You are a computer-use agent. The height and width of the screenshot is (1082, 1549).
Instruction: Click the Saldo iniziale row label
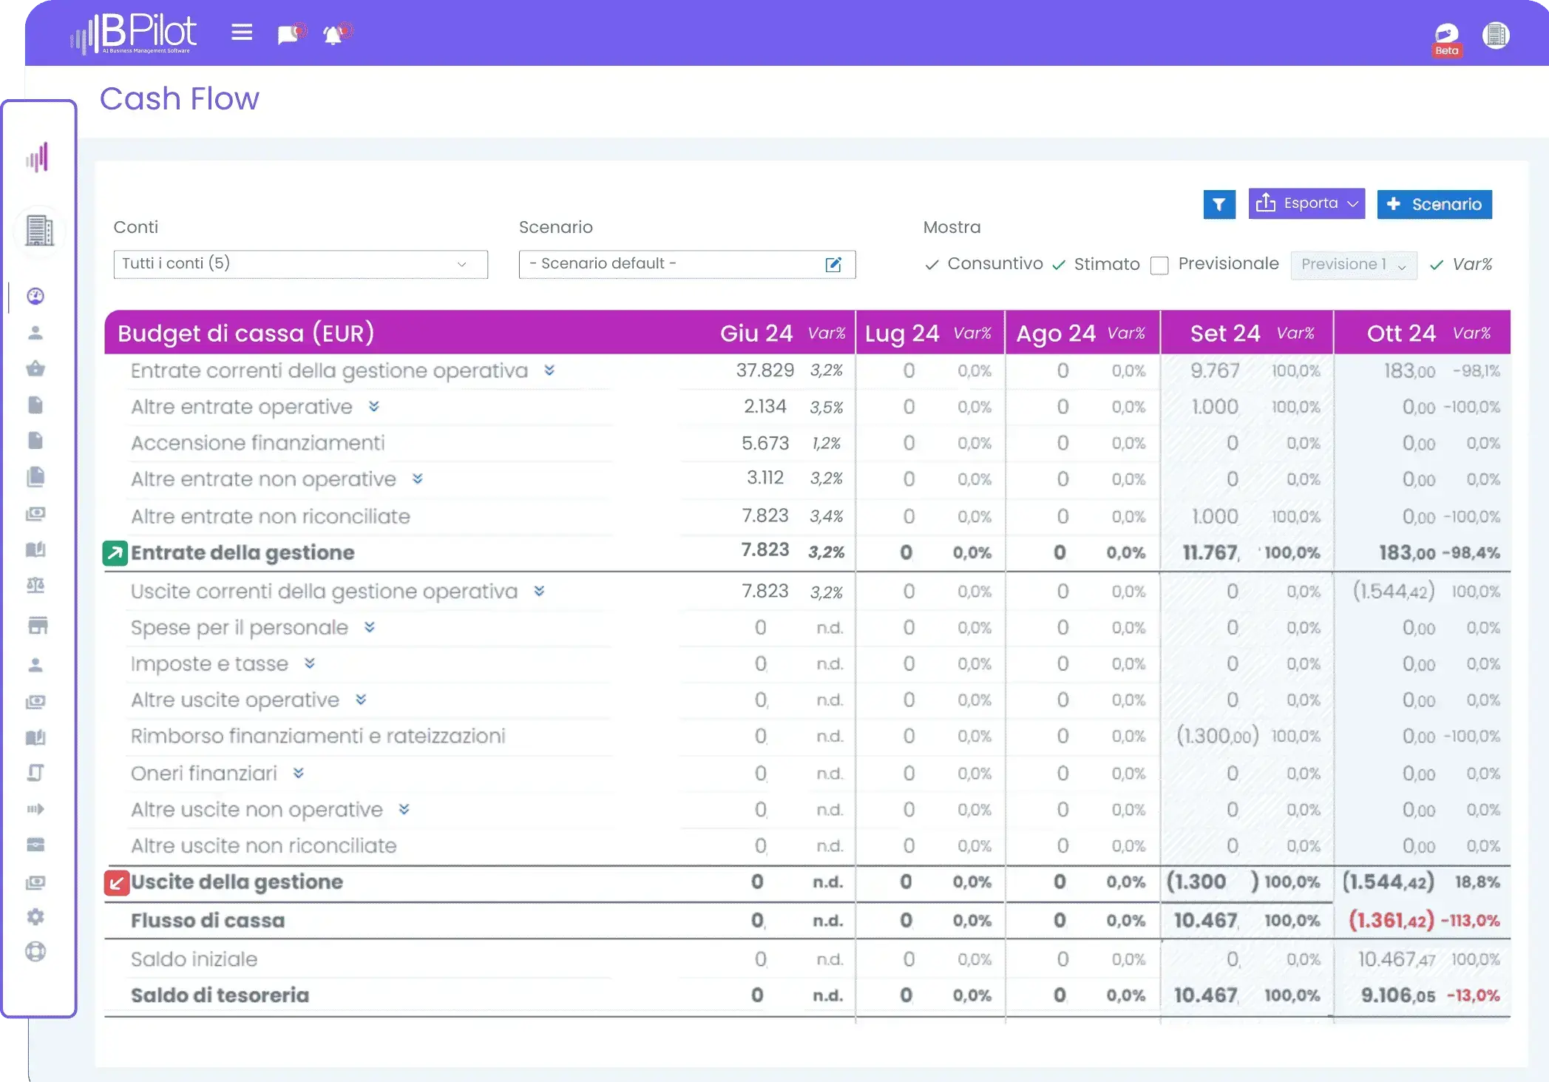[x=194, y=959]
